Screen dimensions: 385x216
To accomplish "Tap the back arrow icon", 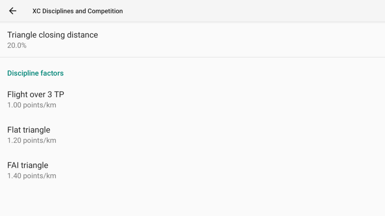I will pos(13,11).
